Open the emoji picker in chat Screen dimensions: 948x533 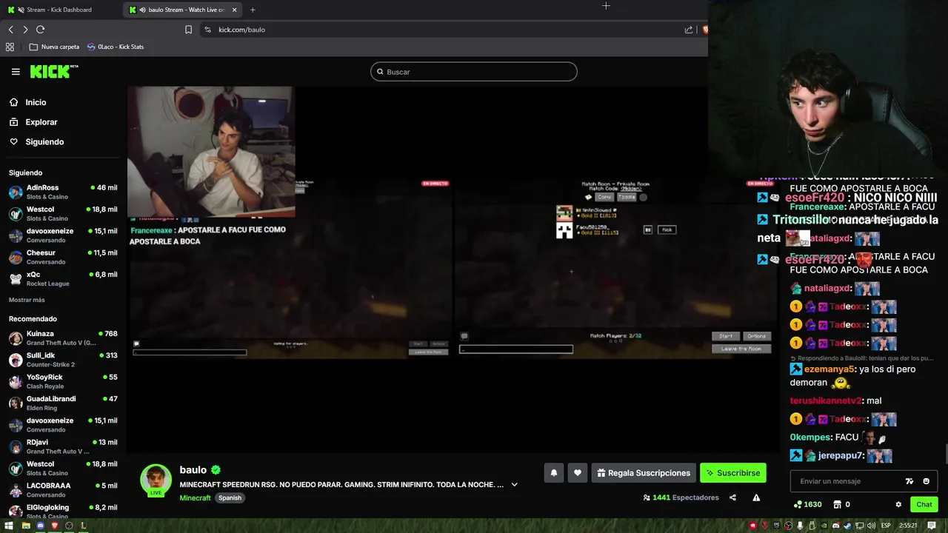(x=926, y=481)
